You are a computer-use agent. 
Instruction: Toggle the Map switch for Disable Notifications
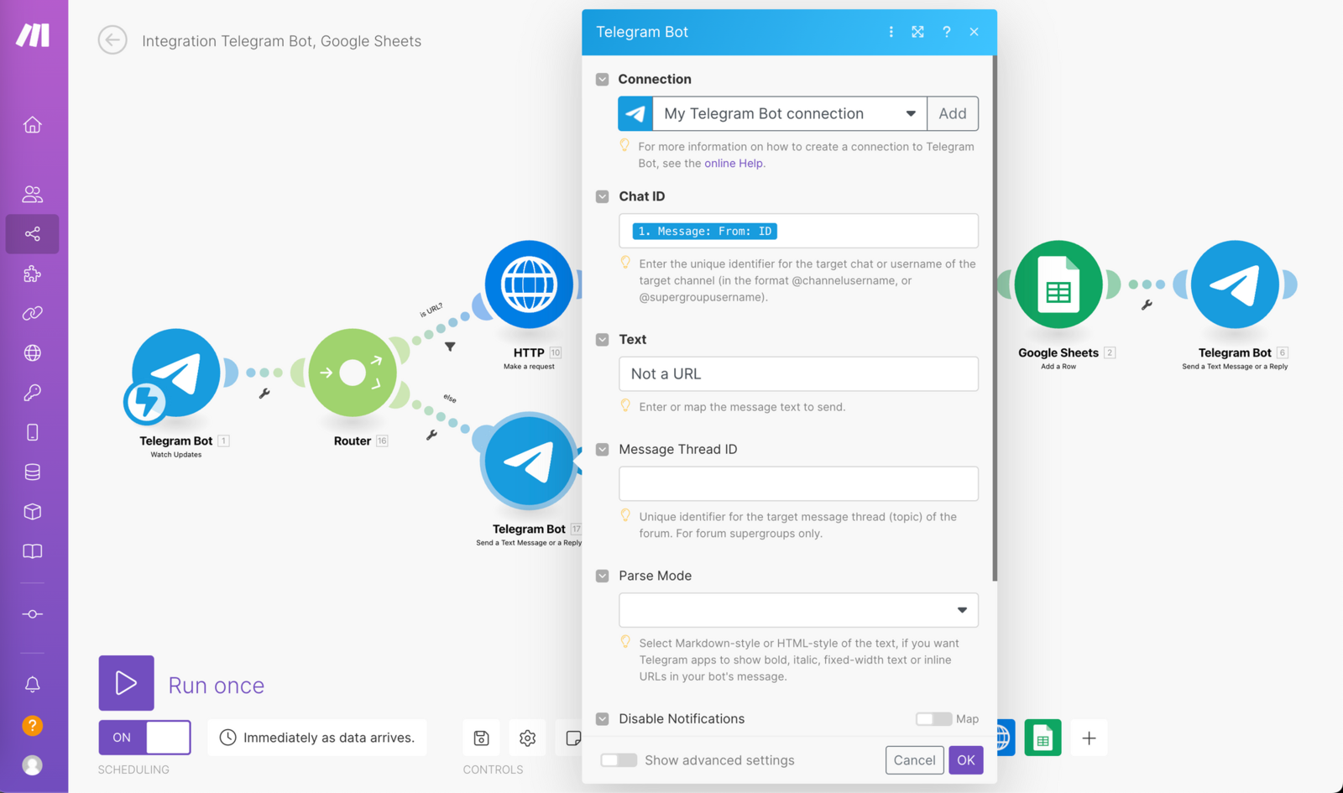933,719
